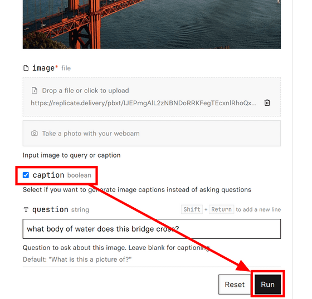
Task: Run the model with the Run button
Action: click(x=267, y=285)
